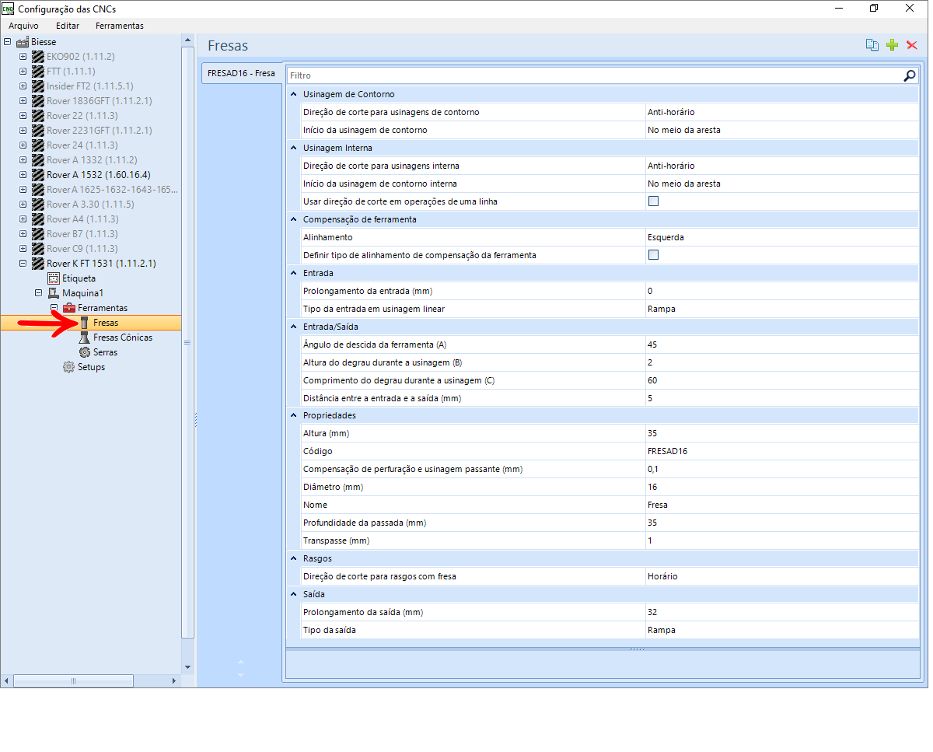
Task: Collapse the Propriedades section
Action: pyautogui.click(x=294, y=416)
